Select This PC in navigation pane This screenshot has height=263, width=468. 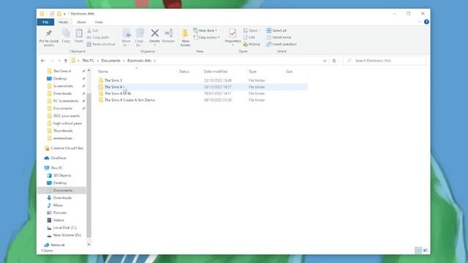57,168
